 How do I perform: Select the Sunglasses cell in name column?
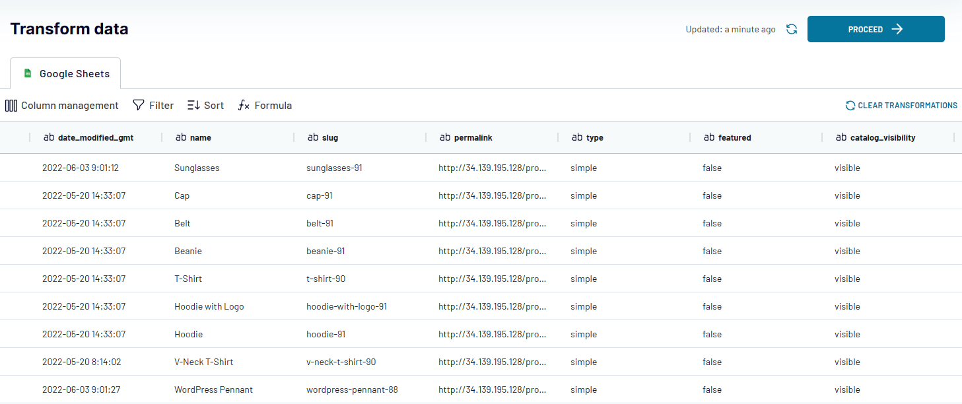point(196,168)
